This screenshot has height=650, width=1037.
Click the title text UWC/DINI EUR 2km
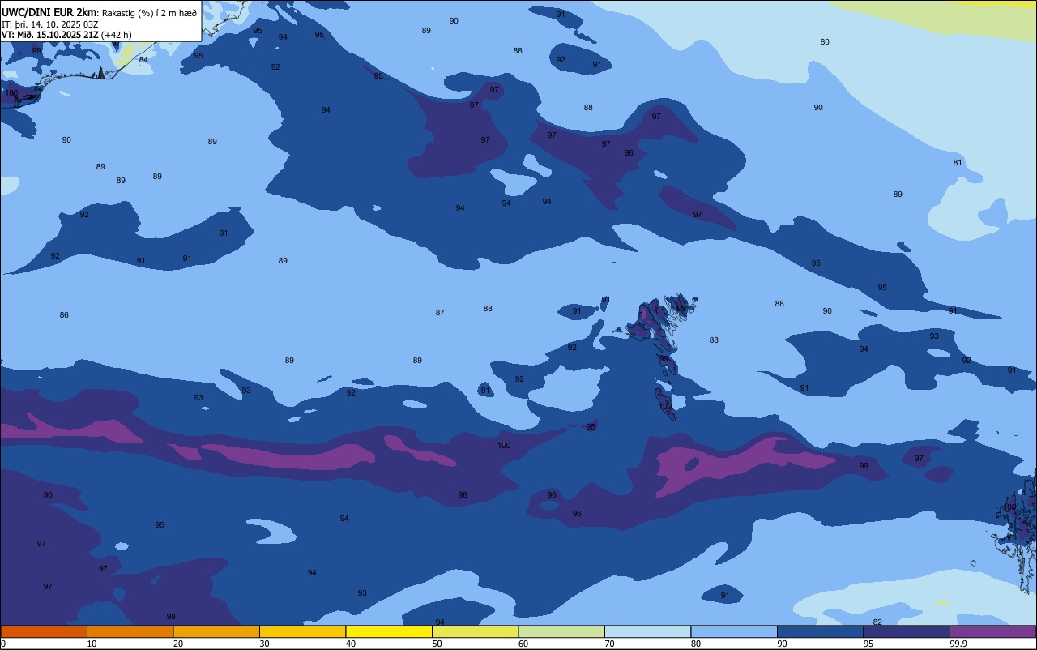pyautogui.click(x=49, y=12)
